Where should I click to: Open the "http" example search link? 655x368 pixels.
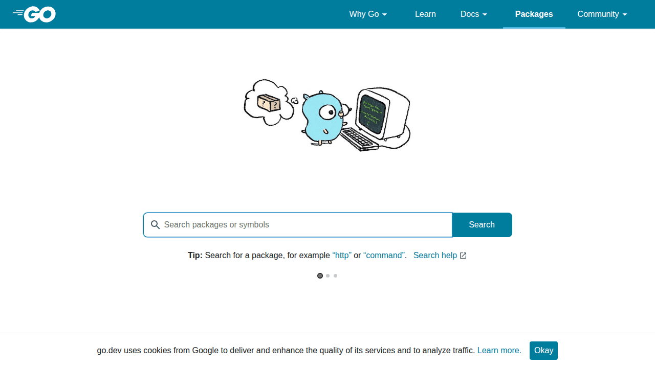342,256
